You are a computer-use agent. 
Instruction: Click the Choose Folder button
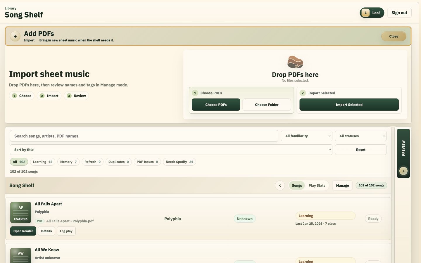click(267, 105)
